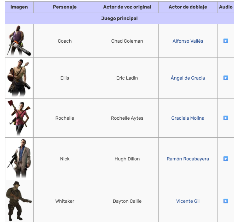Viewport: 238px width, 222px height.
Task: Visit the Ramón Rocabayera page link
Action: [188, 159]
